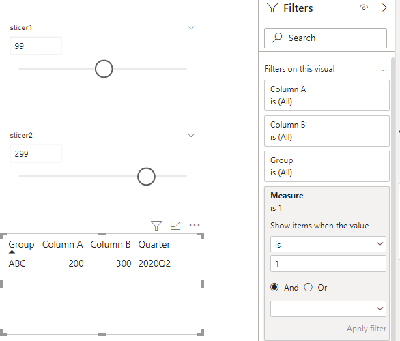Click the Search field in Filters pane
Image resolution: width=400 pixels, height=341 pixels.
(326, 38)
